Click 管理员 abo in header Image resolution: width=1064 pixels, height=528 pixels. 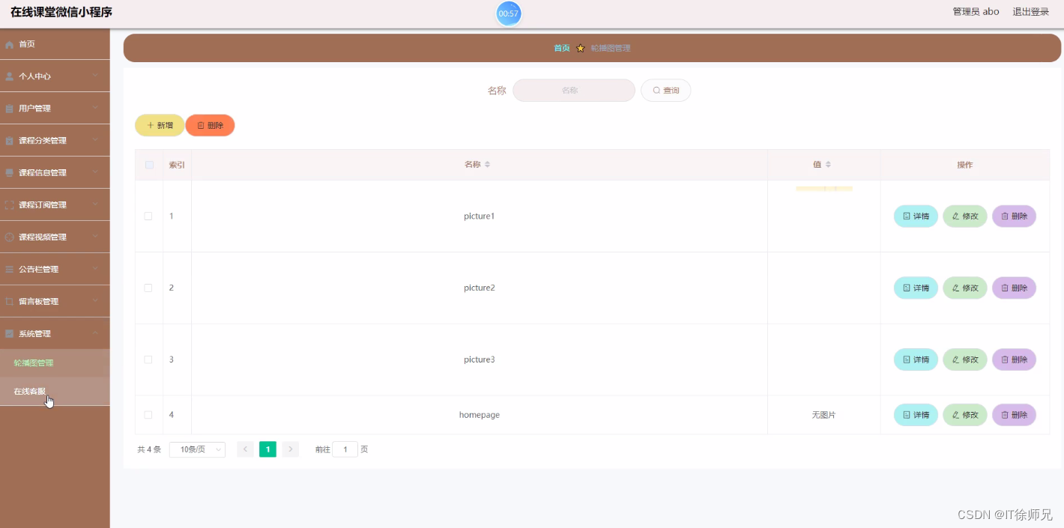(x=976, y=12)
